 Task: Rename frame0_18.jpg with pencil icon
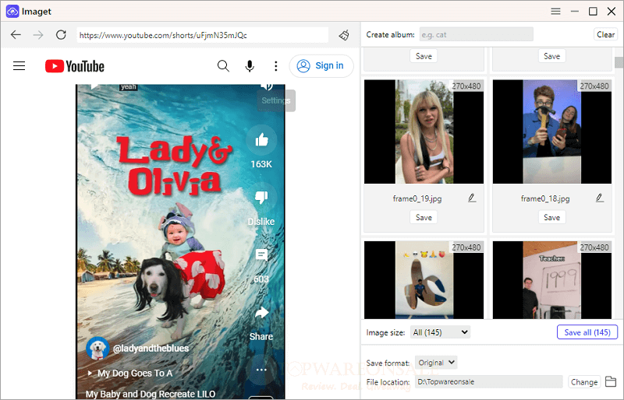[600, 198]
